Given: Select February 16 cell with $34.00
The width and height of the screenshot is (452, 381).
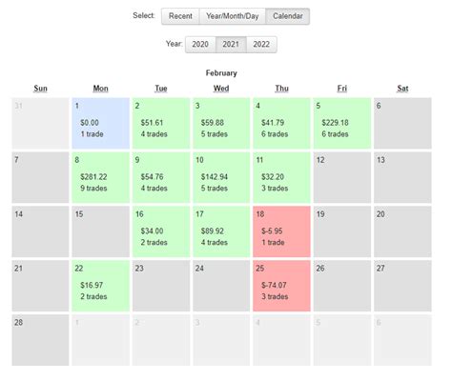Looking at the screenshot, I should pyautogui.click(x=161, y=231).
